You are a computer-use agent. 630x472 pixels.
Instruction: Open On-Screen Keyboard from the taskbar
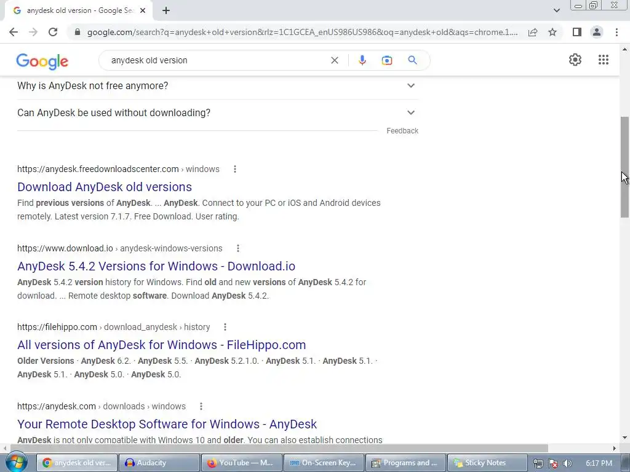click(x=324, y=463)
